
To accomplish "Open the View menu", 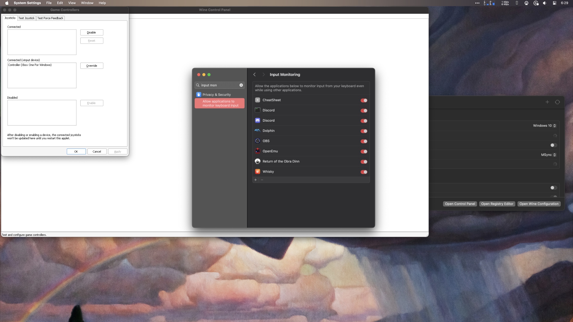I will coord(72,3).
